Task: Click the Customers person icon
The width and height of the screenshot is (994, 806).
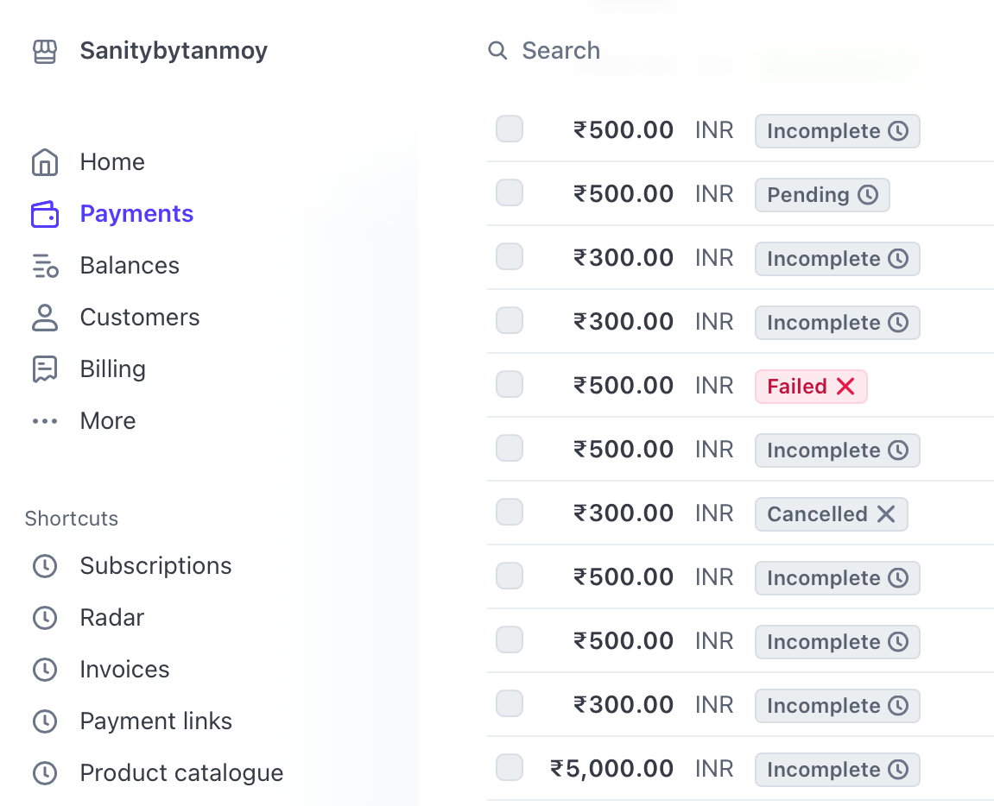Action: [44, 317]
